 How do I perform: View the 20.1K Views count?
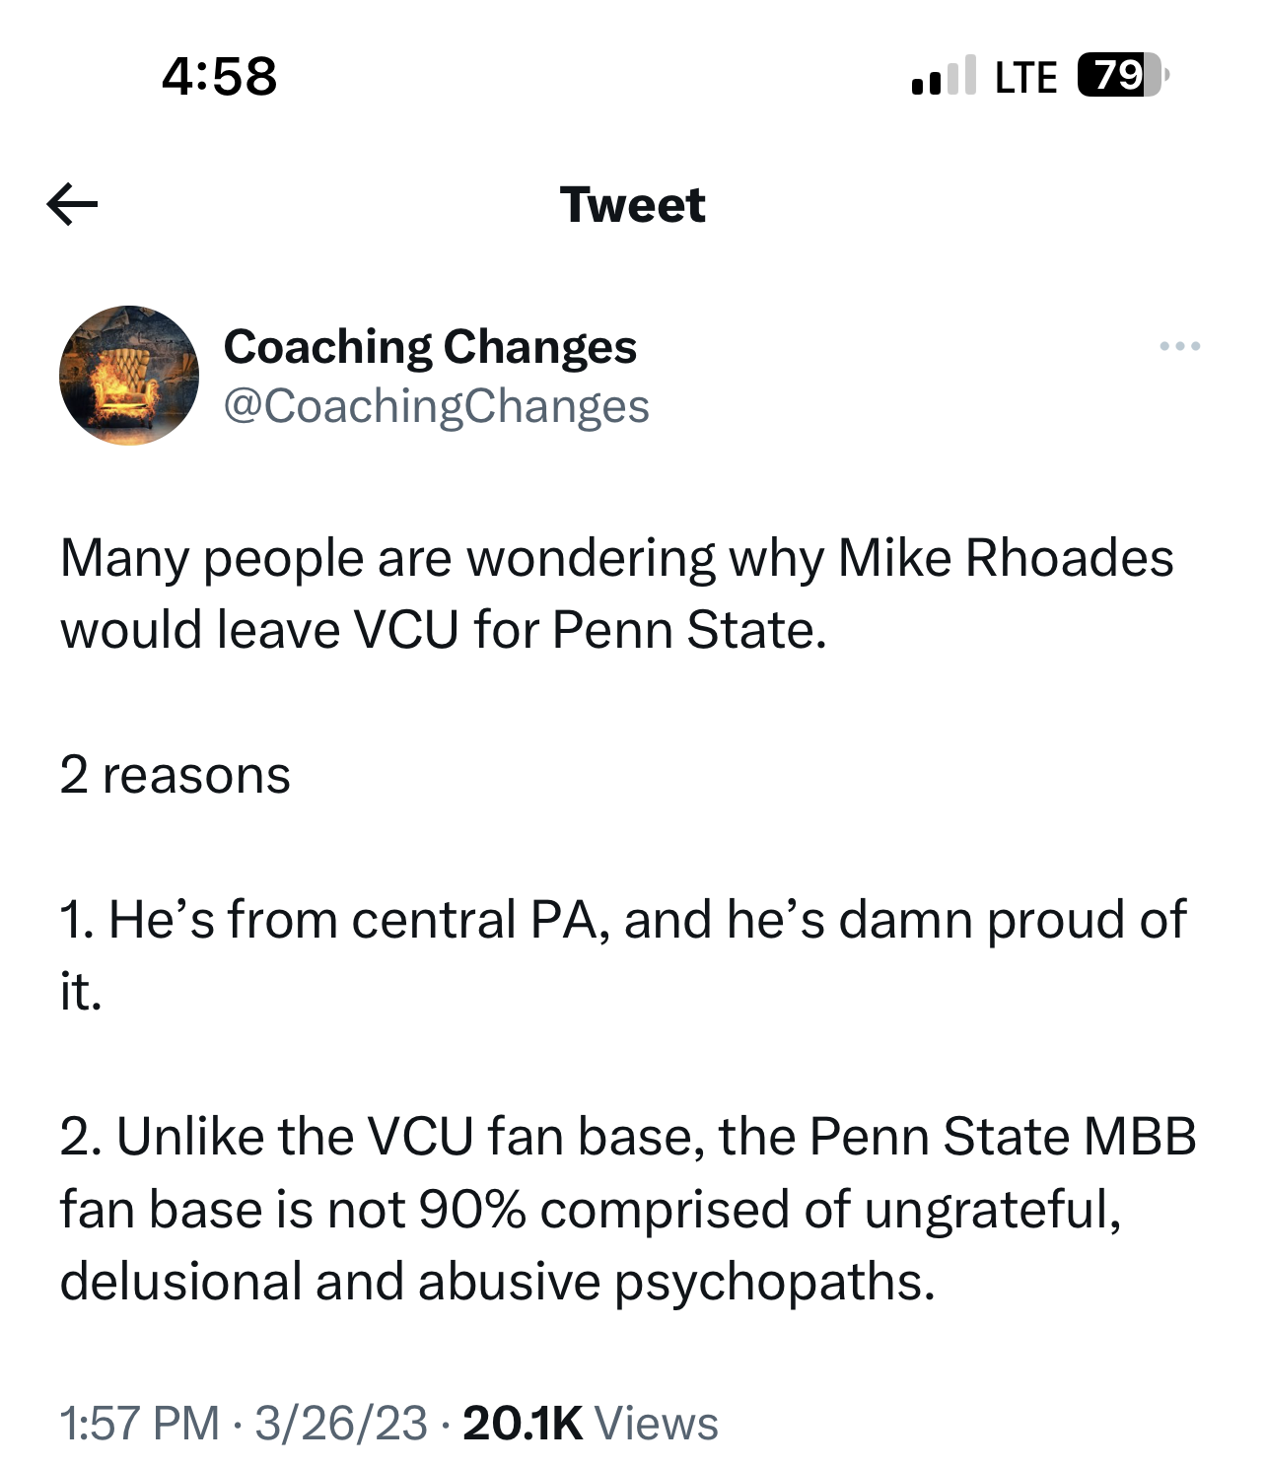tap(590, 1423)
